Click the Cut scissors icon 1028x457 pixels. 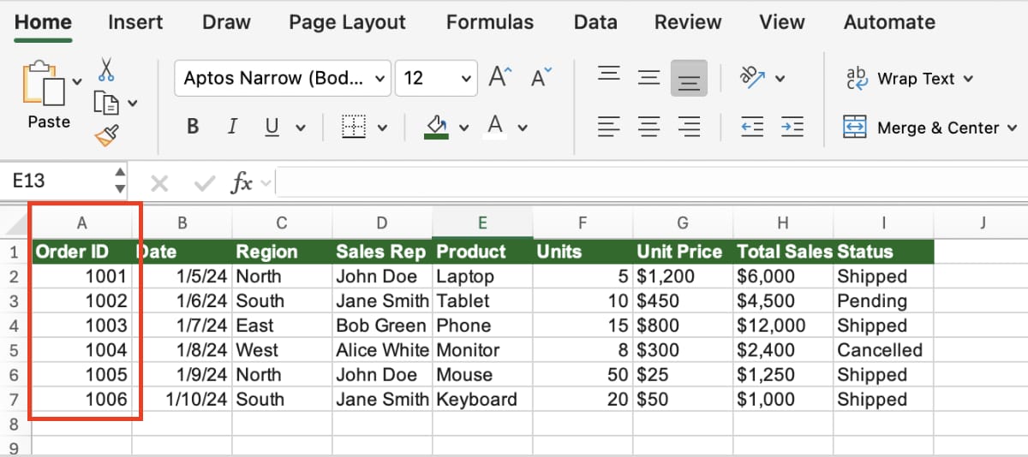coord(106,69)
